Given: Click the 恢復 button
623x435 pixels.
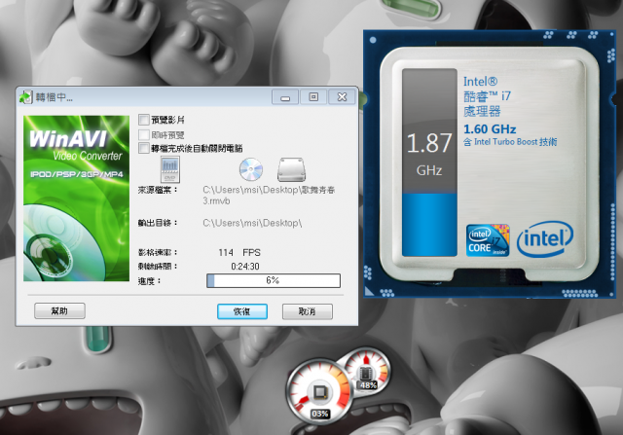Looking at the screenshot, I should click(242, 311).
